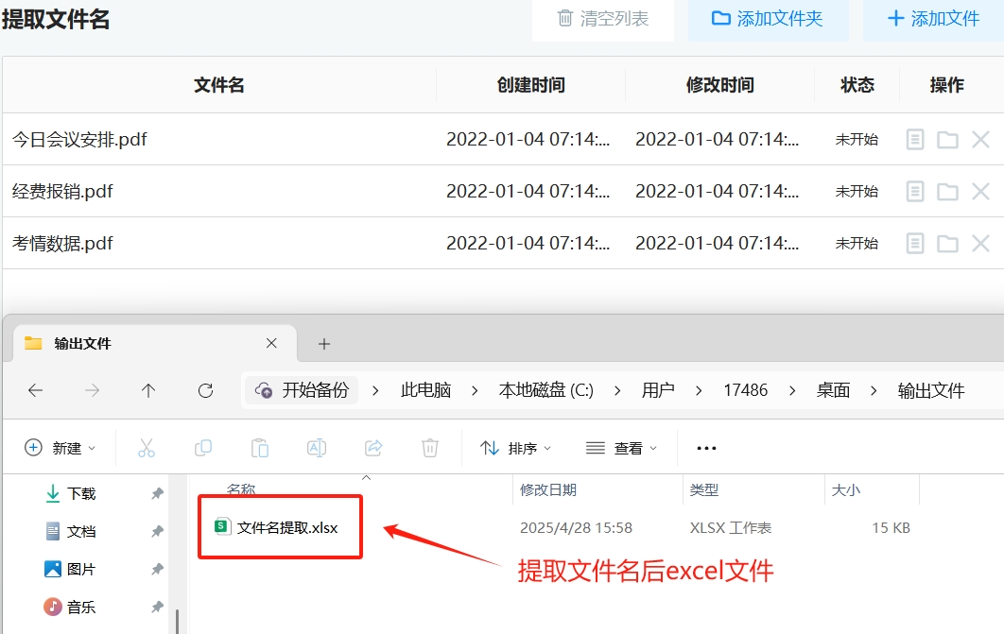Expand chevron after 17486 in breadcrumb

point(792,391)
